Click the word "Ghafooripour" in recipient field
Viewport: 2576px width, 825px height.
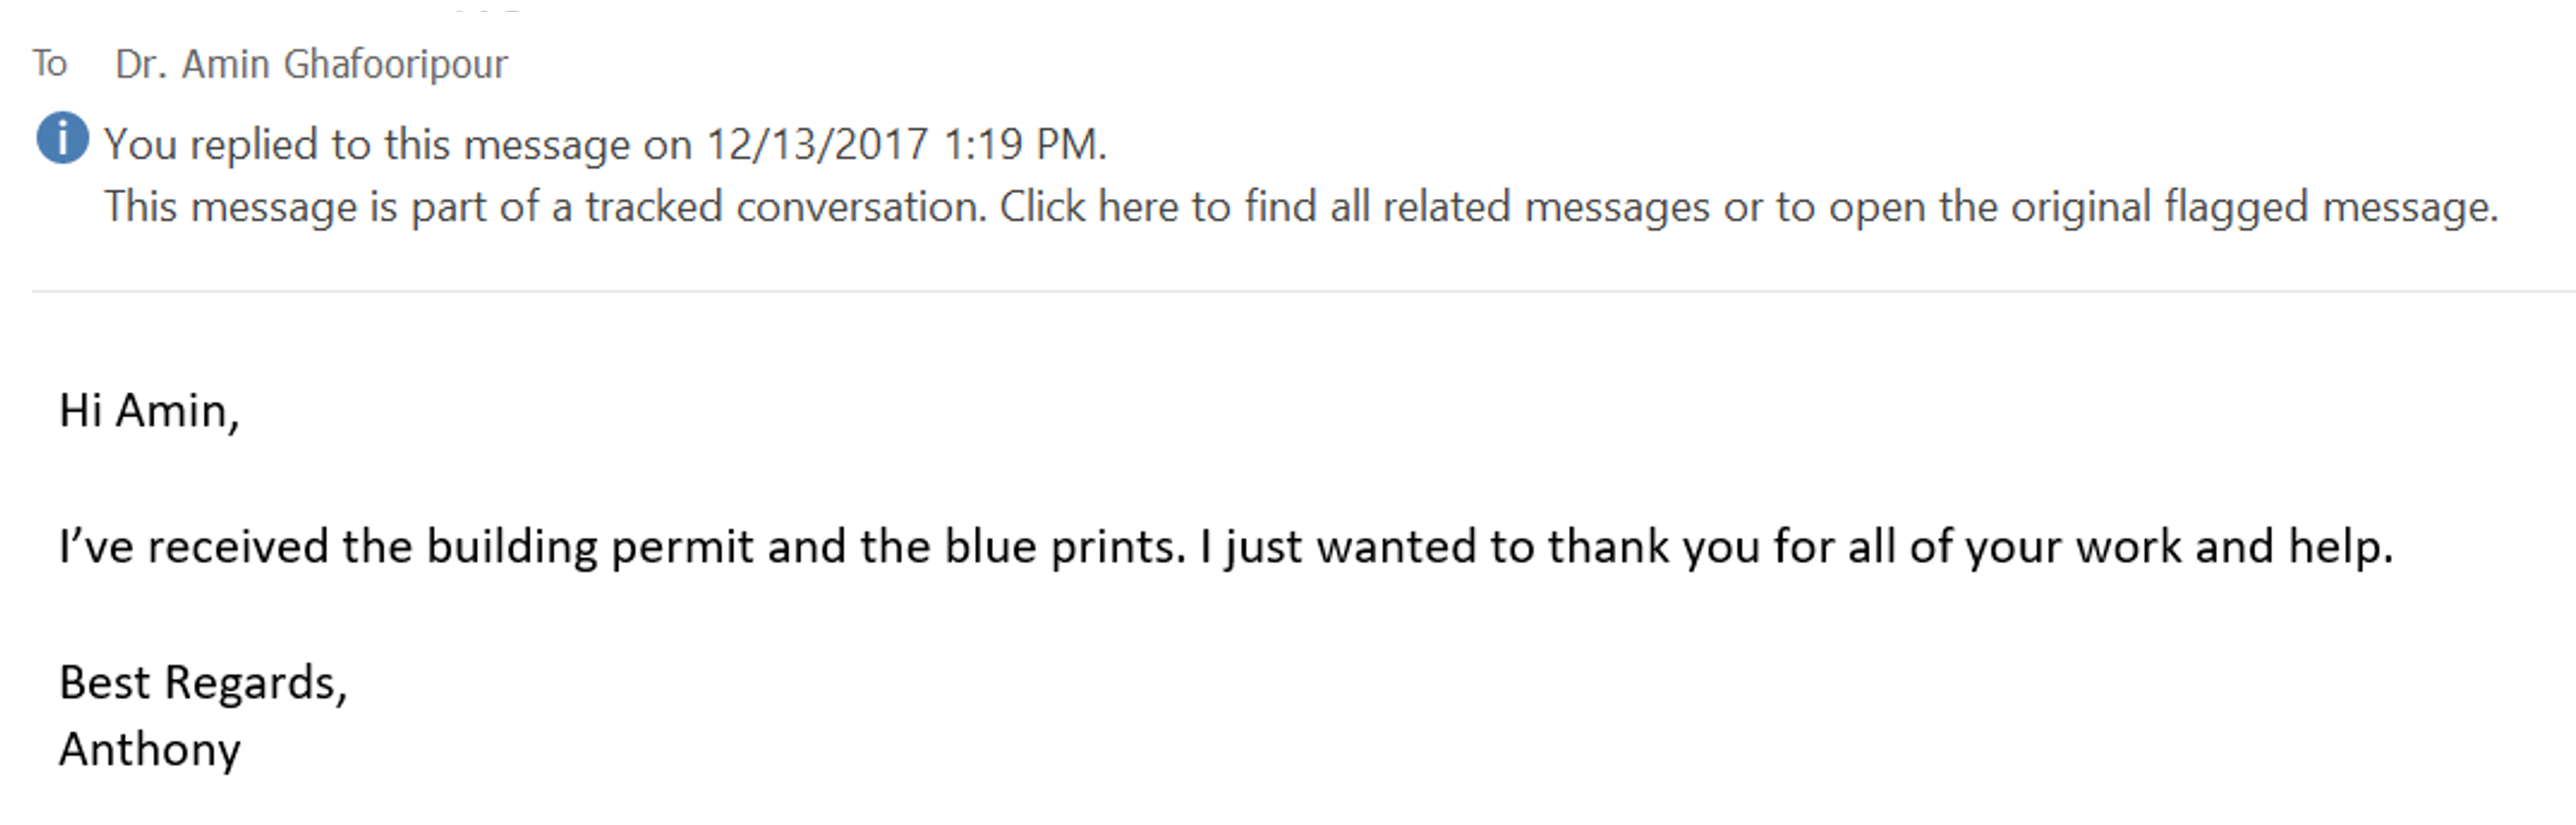[395, 64]
